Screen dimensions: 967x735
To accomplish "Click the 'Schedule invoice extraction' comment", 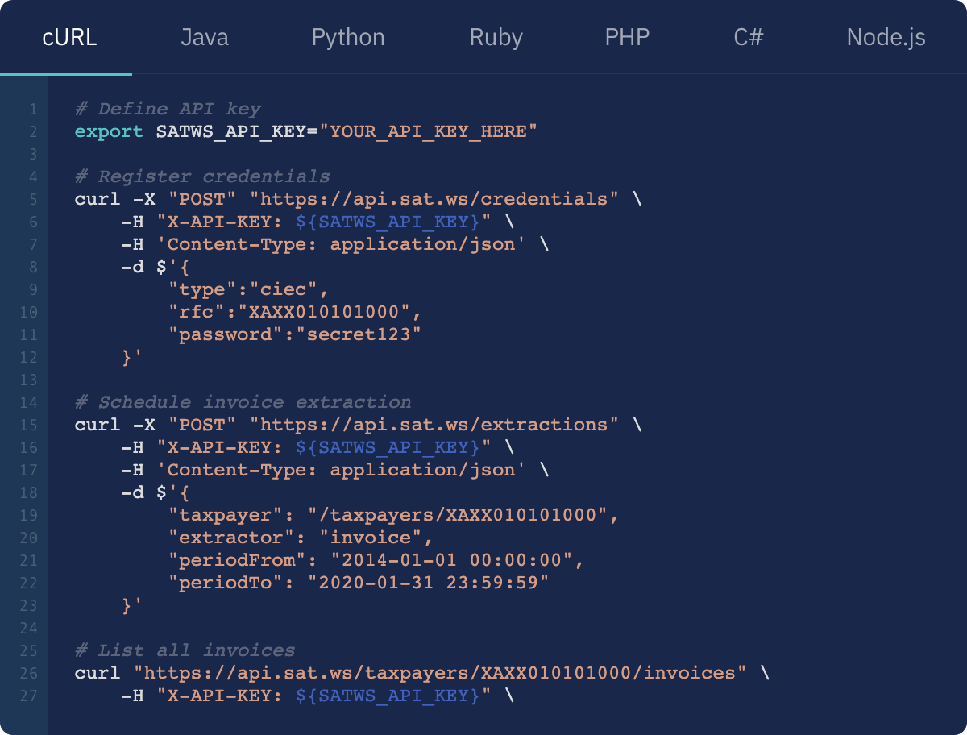I will point(243,401).
